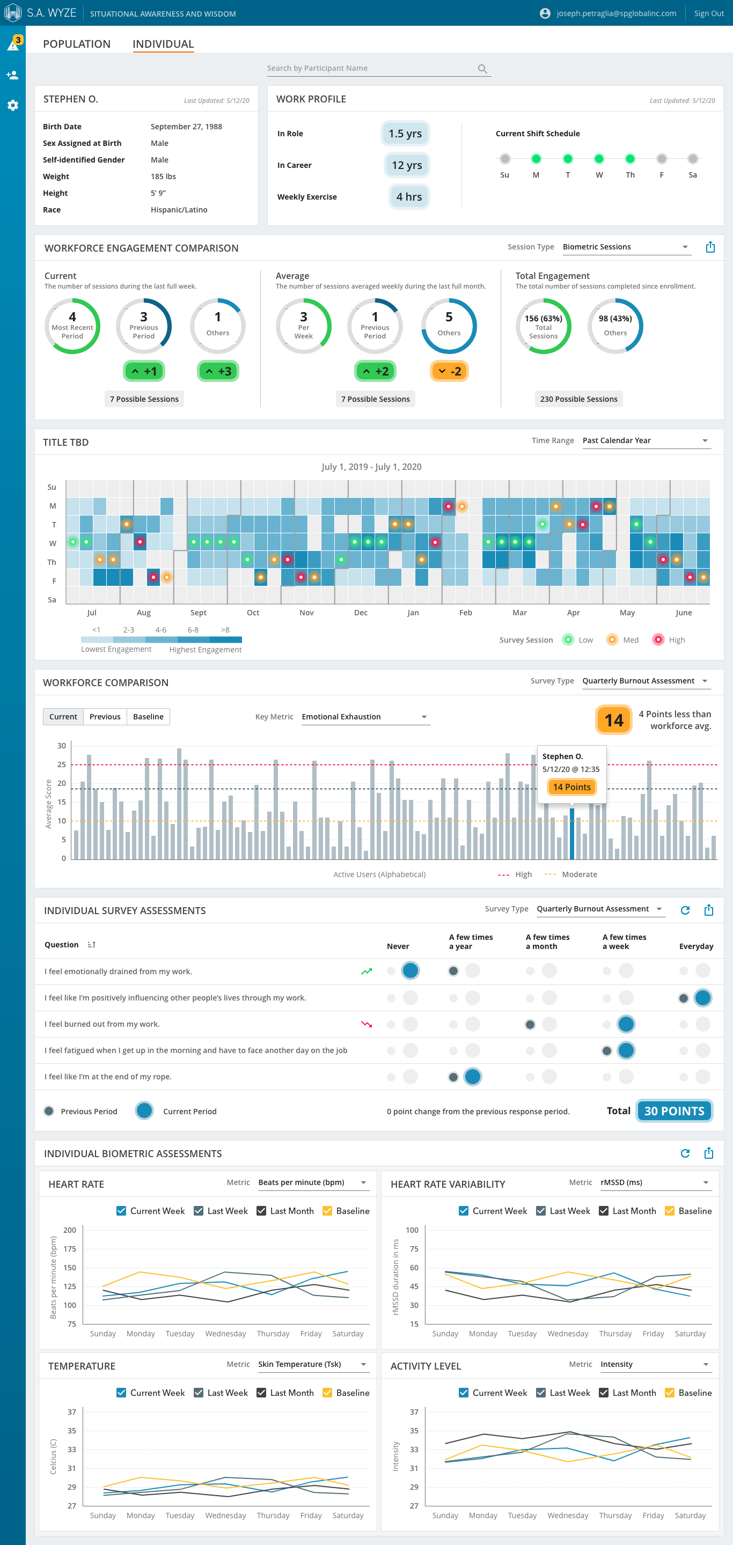Click the Sign Out link

(x=708, y=13)
